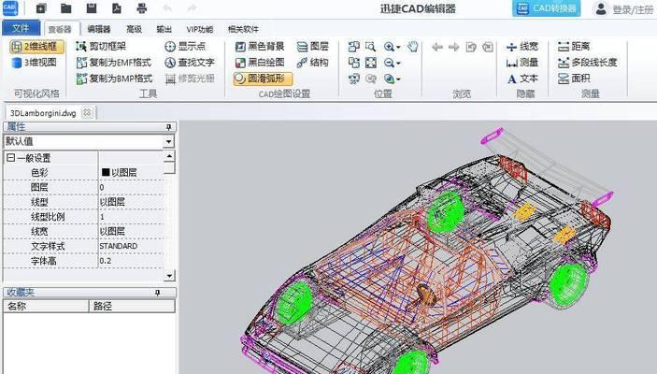The width and height of the screenshot is (657, 374).
Task: Save the drawing with the floppy icon
Action: click(x=91, y=8)
